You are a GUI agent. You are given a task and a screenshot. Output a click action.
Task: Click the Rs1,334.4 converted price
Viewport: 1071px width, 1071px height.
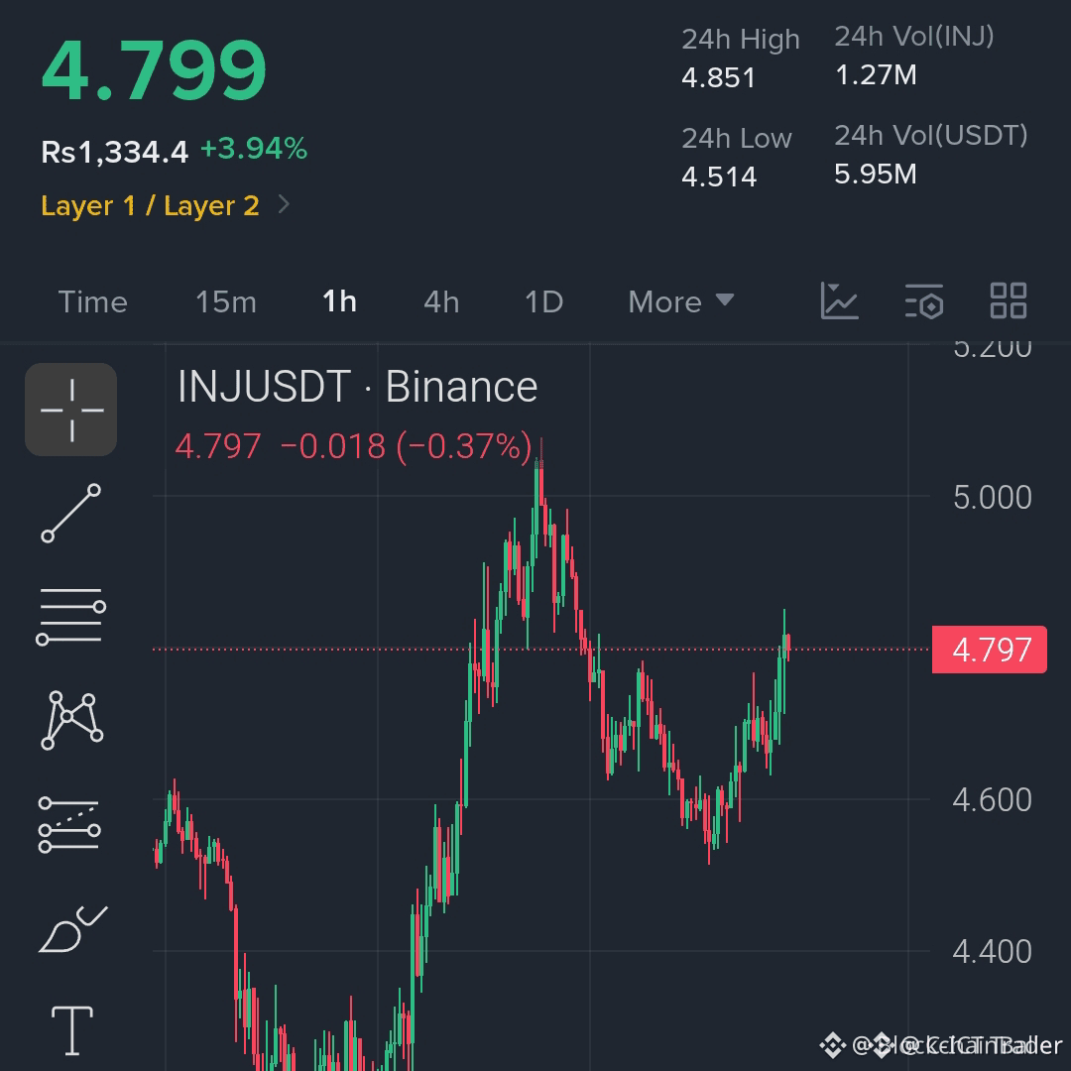pyautogui.click(x=115, y=152)
